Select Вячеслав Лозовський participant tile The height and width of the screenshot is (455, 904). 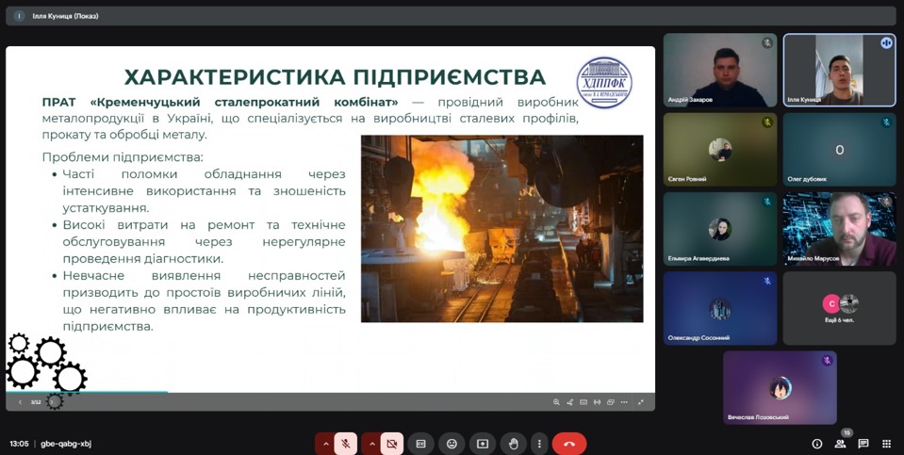click(780, 387)
